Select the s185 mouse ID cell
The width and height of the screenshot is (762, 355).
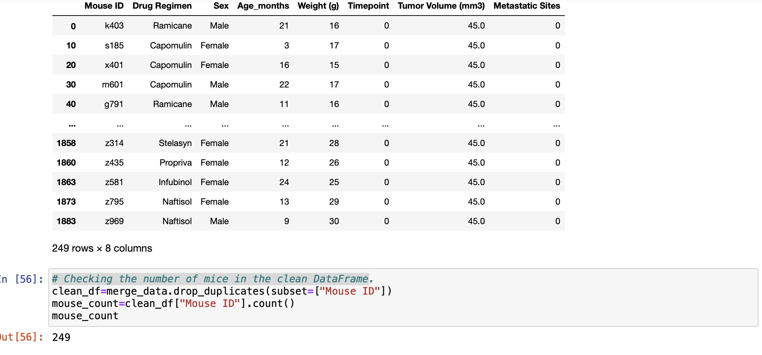(114, 46)
